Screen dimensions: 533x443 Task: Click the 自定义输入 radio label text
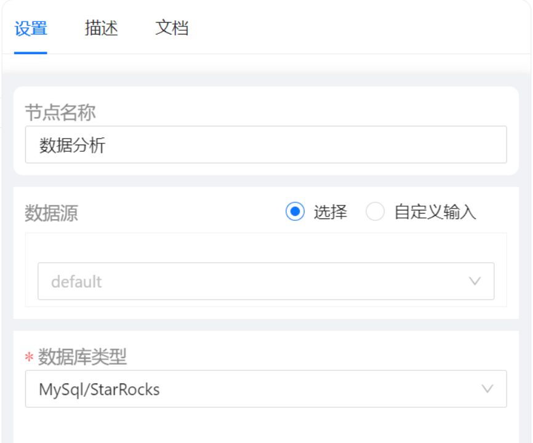pos(435,212)
